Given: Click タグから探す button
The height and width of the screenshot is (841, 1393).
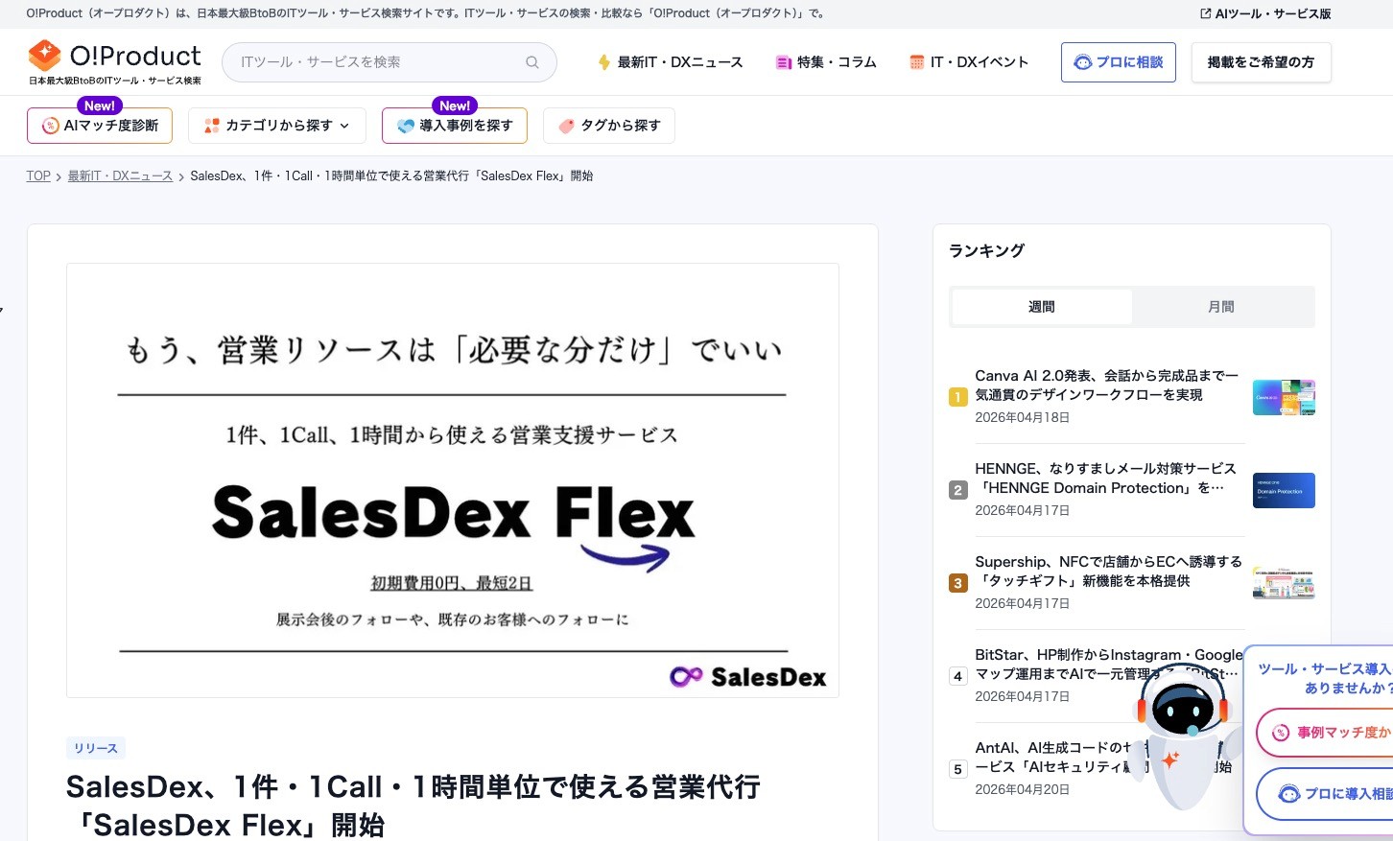Looking at the screenshot, I should tap(609, 126).
